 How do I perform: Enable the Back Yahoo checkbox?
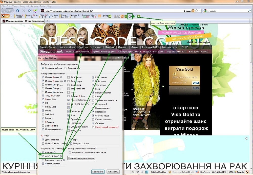point(68,77)
